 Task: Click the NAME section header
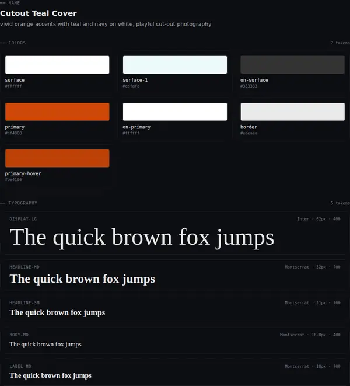(x=14, y=3)
